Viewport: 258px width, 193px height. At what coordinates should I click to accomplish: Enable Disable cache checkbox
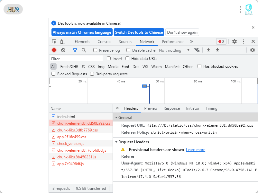[128, 50]
